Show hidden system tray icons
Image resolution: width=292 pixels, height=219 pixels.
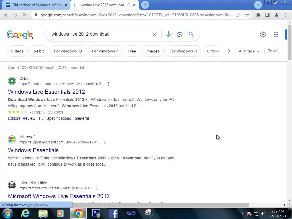coord(242,214)
